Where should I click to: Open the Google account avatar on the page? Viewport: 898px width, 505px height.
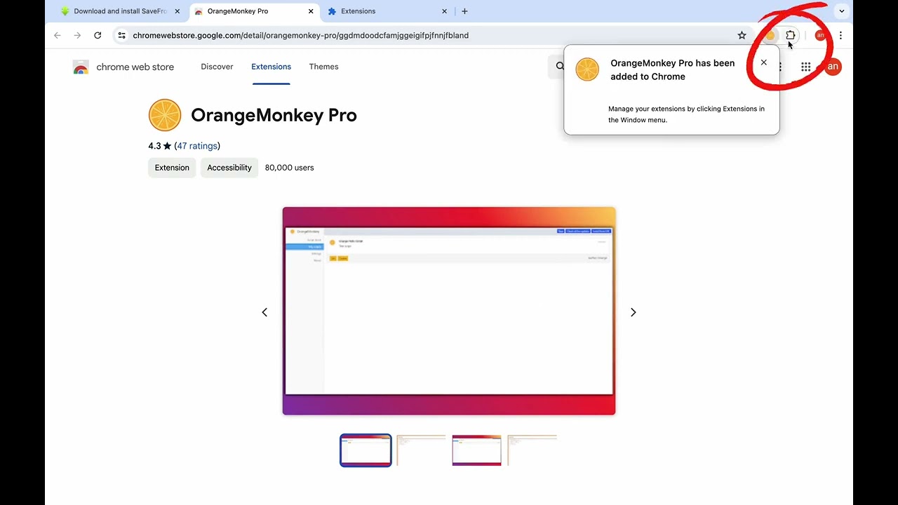pyautogui.click(x=833, y=67)
